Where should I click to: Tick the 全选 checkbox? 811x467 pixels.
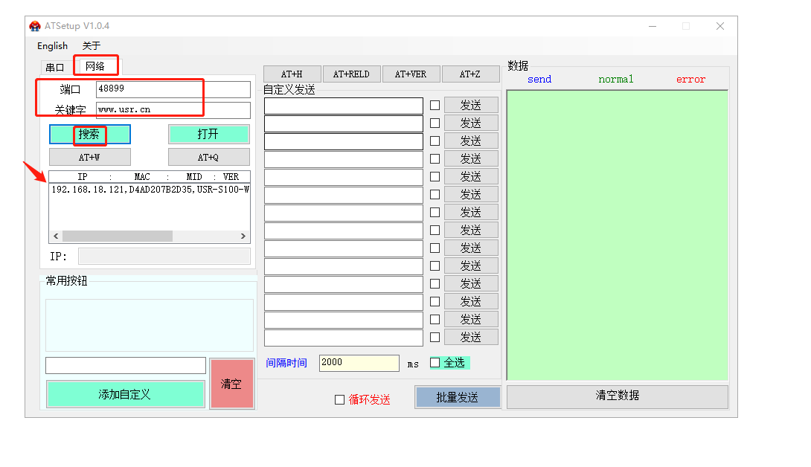click(435, 363)
